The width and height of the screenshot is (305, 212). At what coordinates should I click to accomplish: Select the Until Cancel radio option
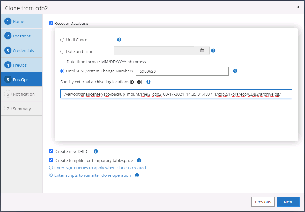point(63,40)
